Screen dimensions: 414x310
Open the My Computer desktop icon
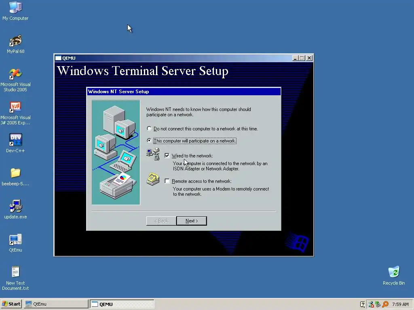15,10
